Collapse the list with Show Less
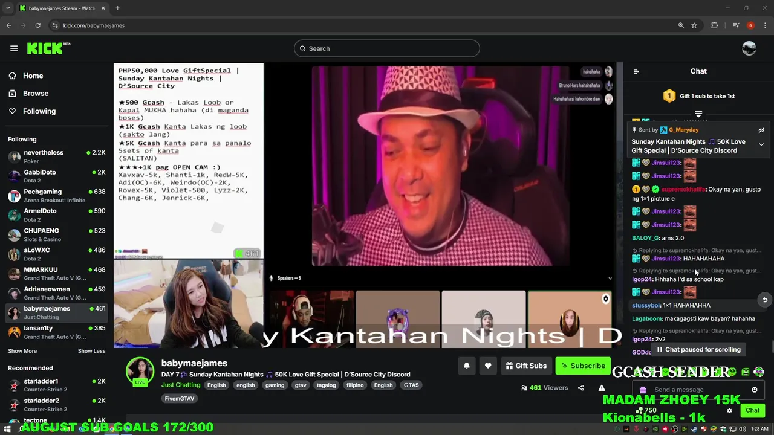Viewport: 774px width, 435px height. click(91, 351)
